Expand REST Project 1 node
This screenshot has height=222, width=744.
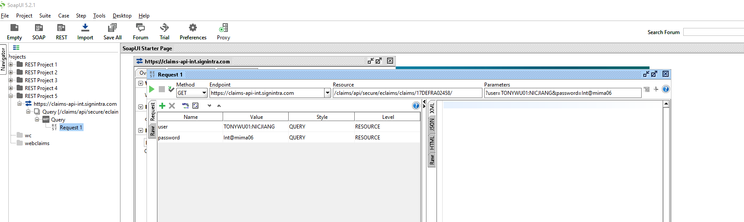click(x=11, y=65)
